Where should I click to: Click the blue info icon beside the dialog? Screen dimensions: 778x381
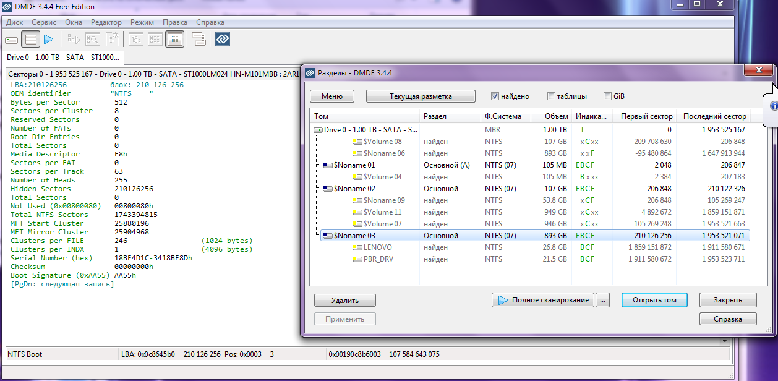[x=774, y=106]
